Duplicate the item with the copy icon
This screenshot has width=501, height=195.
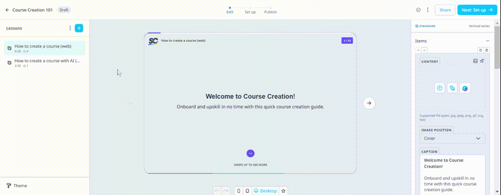(x=480, y=50)
